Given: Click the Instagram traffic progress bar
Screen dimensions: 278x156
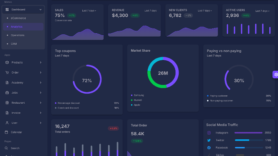Looking at the screenshot, I should tap(248, 133).
